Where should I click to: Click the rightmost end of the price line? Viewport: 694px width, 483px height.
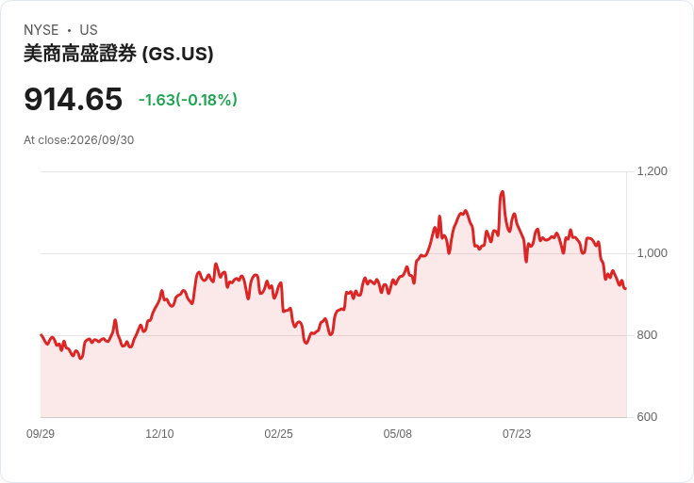click(625, 288)
